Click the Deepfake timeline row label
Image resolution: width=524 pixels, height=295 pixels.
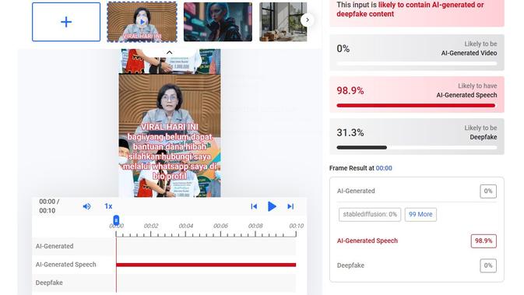click(x=49, y=283)
